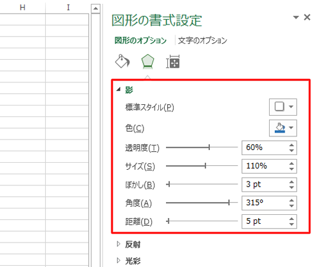
Task: Click the 距離 slider handle
Action: coord(169,221)
